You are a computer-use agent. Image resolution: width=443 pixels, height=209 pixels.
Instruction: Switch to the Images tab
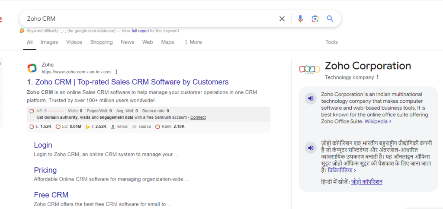coord(49,42)
